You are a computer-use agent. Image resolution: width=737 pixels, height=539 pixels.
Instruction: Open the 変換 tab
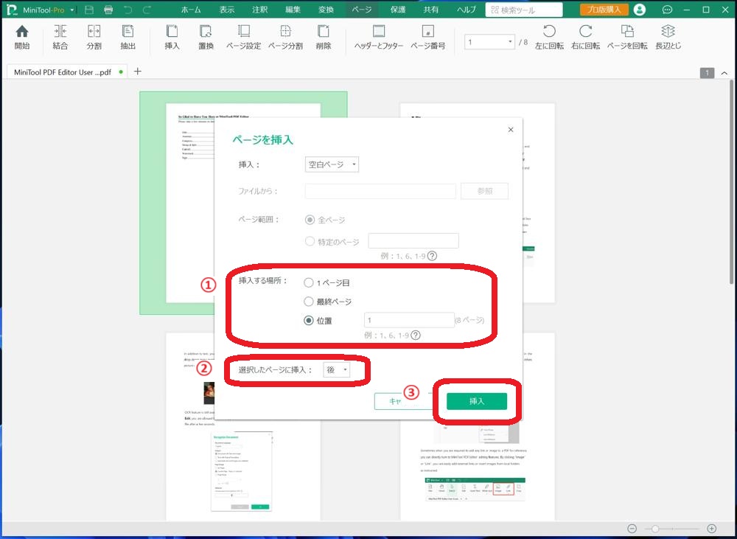point(326,10)
